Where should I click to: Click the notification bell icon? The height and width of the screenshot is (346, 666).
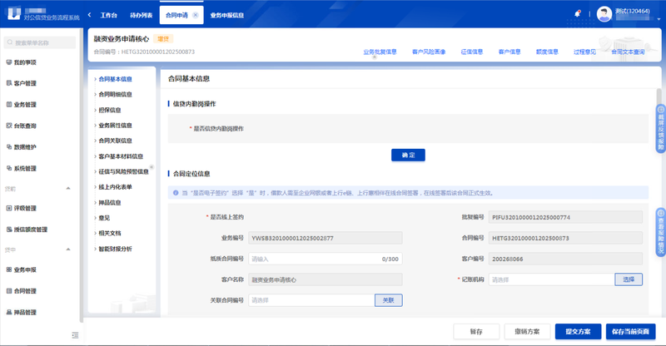[578, 14]
